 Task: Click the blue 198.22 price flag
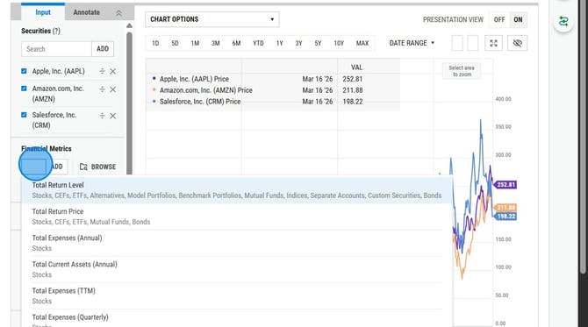[x=506, y=217]
